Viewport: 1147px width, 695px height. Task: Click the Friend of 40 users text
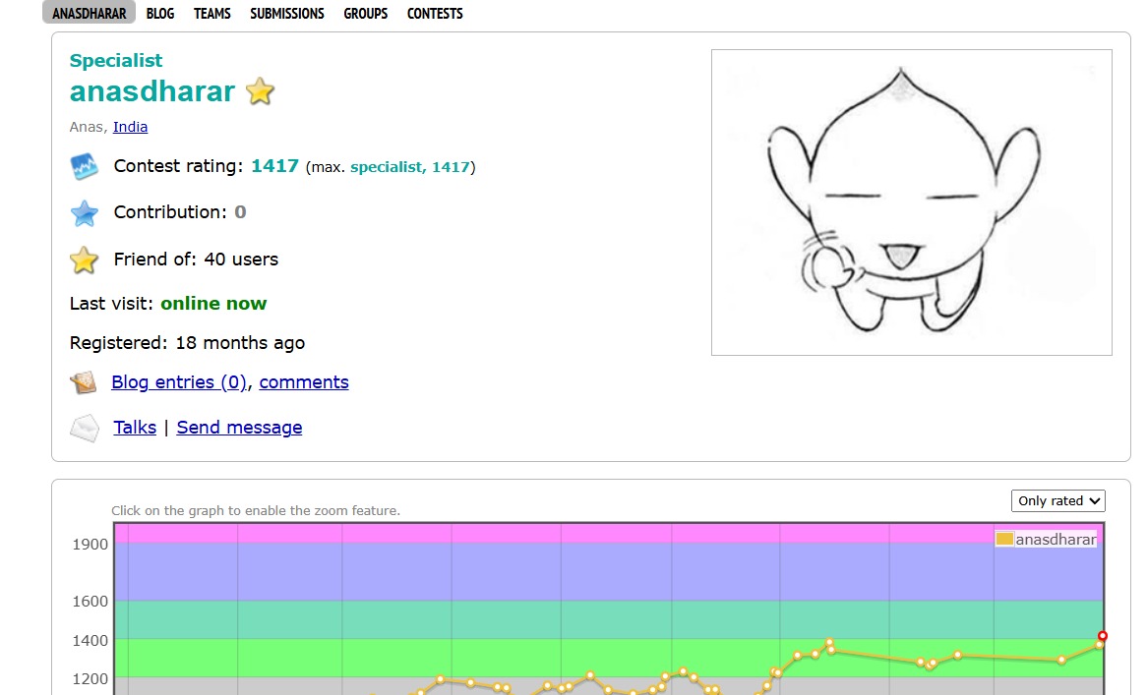[x=196, y=260]
